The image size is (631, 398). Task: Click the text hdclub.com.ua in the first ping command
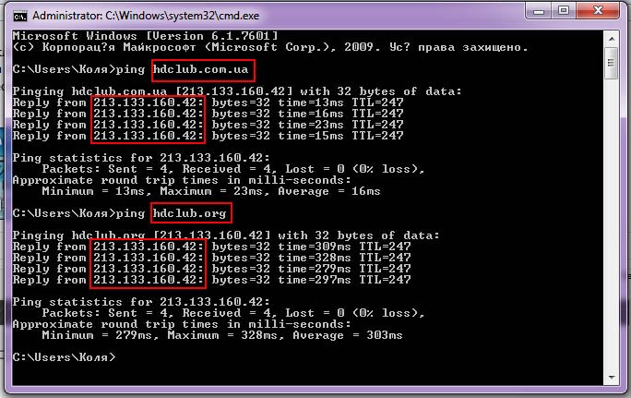point(200,69)
